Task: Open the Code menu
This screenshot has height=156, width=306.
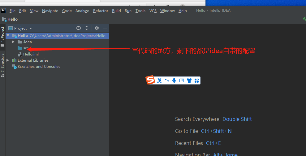Action: click(x=67, y=11)
